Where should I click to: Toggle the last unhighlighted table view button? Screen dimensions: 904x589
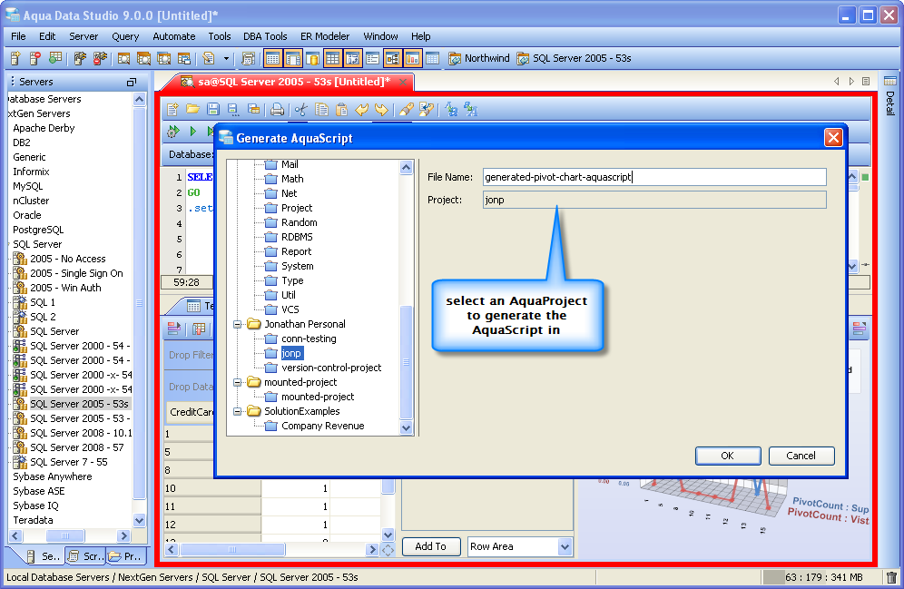[x=432, y=58]
